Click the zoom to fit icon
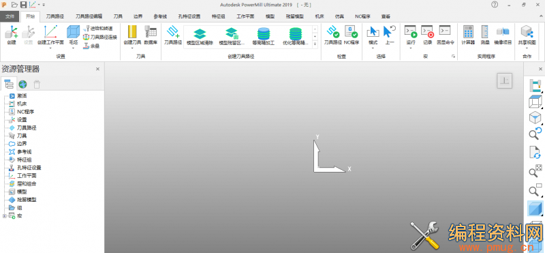The height and width of the screenshot is (253, 545). (x=535, y=171)
